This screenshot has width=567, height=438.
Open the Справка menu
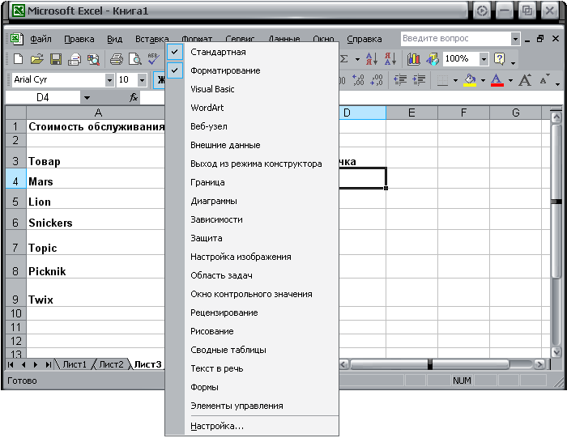tap(364, 39)
